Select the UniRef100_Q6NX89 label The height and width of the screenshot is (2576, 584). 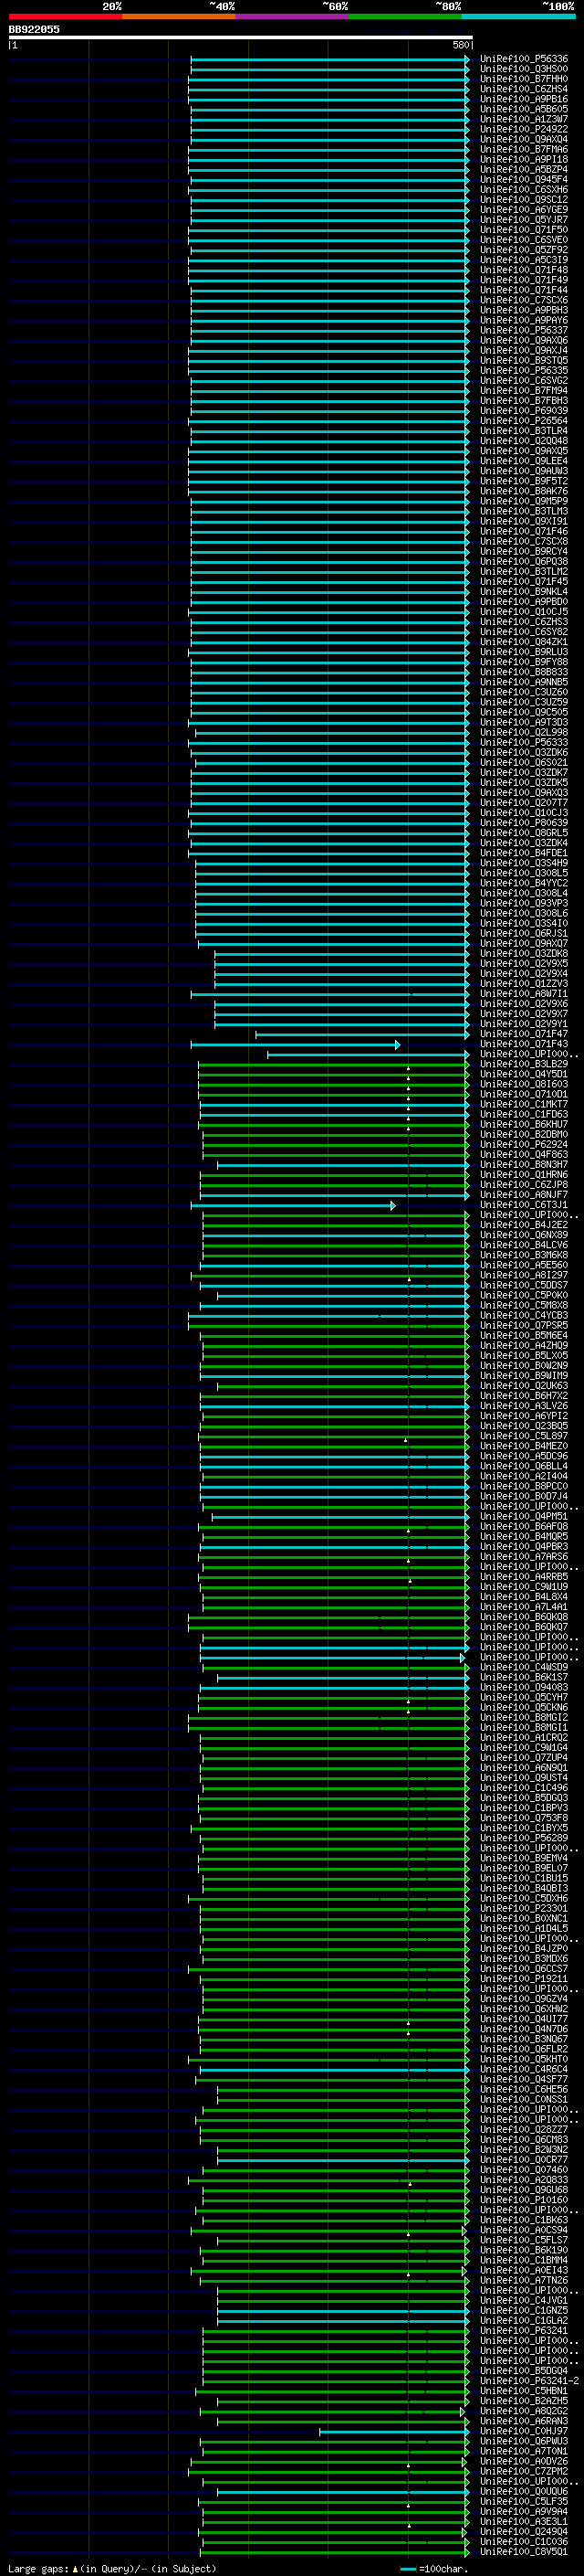(x=524, y=1235)
